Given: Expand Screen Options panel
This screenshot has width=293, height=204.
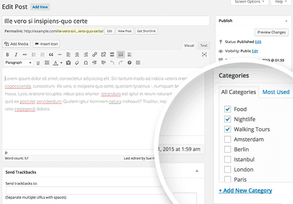Looking at the screenshot, I should point(250,2).
